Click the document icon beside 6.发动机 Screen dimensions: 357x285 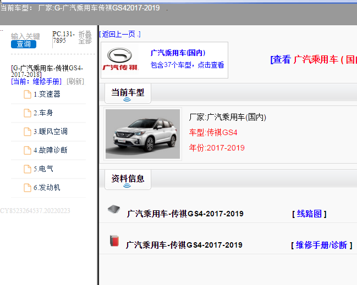(28, 188)
